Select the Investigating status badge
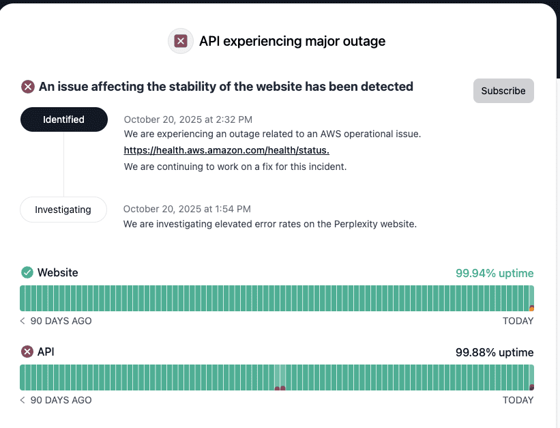 pos(63,210)
